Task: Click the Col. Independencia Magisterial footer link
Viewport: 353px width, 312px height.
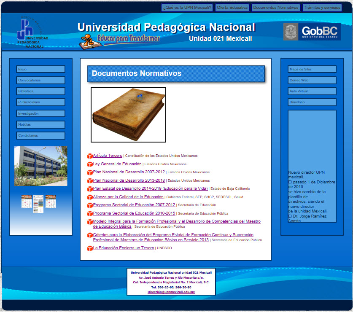Action: coord(171,282)
